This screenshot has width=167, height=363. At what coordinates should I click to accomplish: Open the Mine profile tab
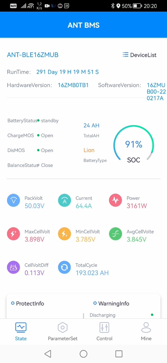click(146, 331)
